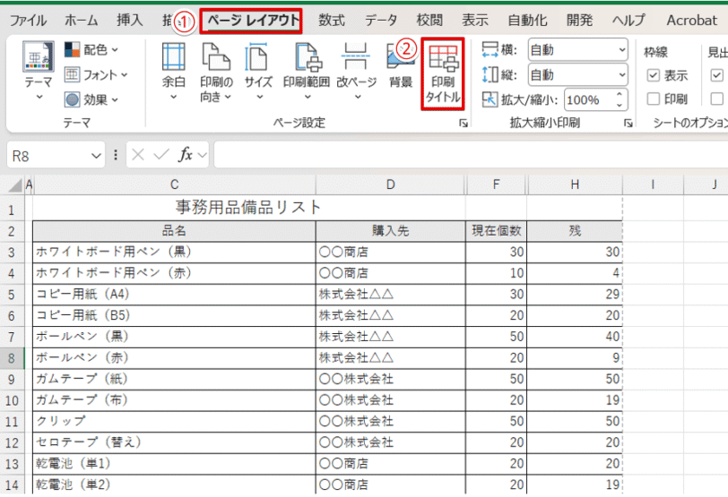Select row 8 header

click(x=12, y=358)
